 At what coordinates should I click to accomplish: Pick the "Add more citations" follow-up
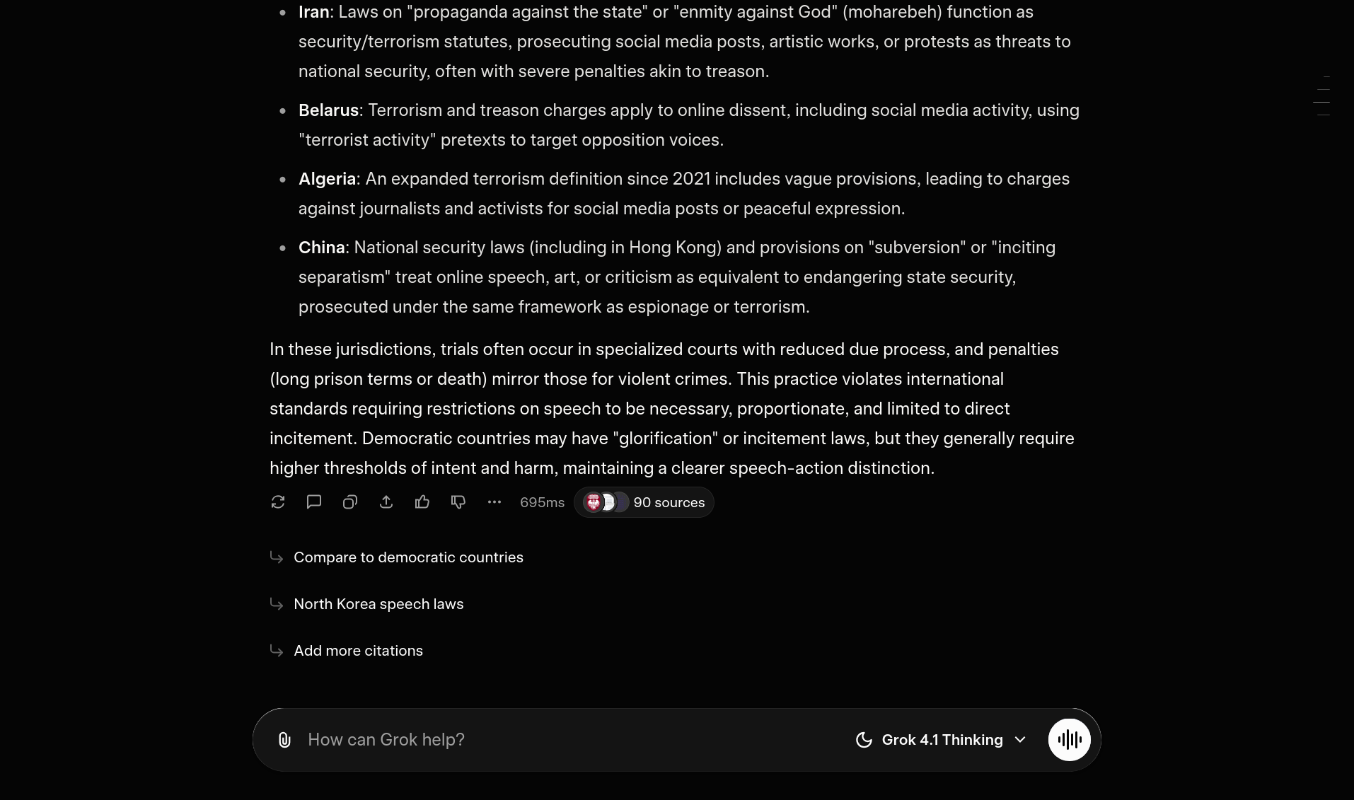358,651
